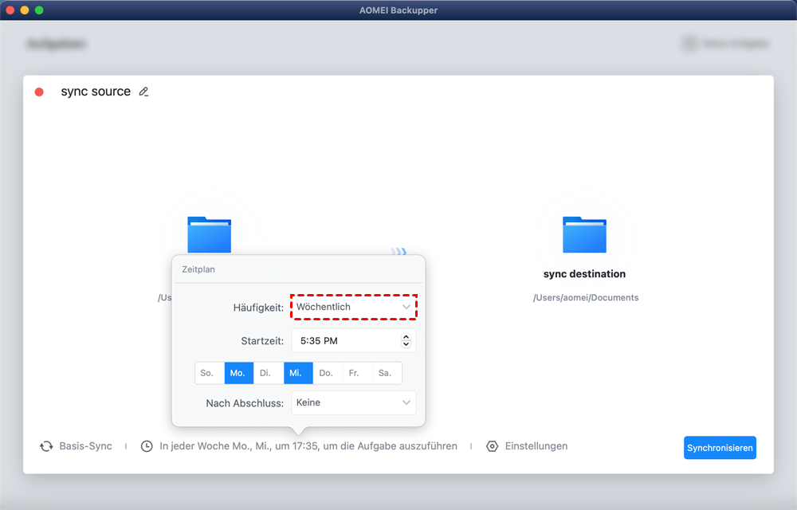797x510 pixels.
Task: Maximize the window with the green button
Action: (39, 10)
